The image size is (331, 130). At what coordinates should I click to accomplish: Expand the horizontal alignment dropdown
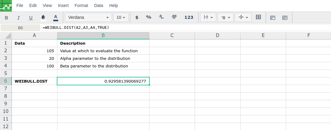point(225,17)
